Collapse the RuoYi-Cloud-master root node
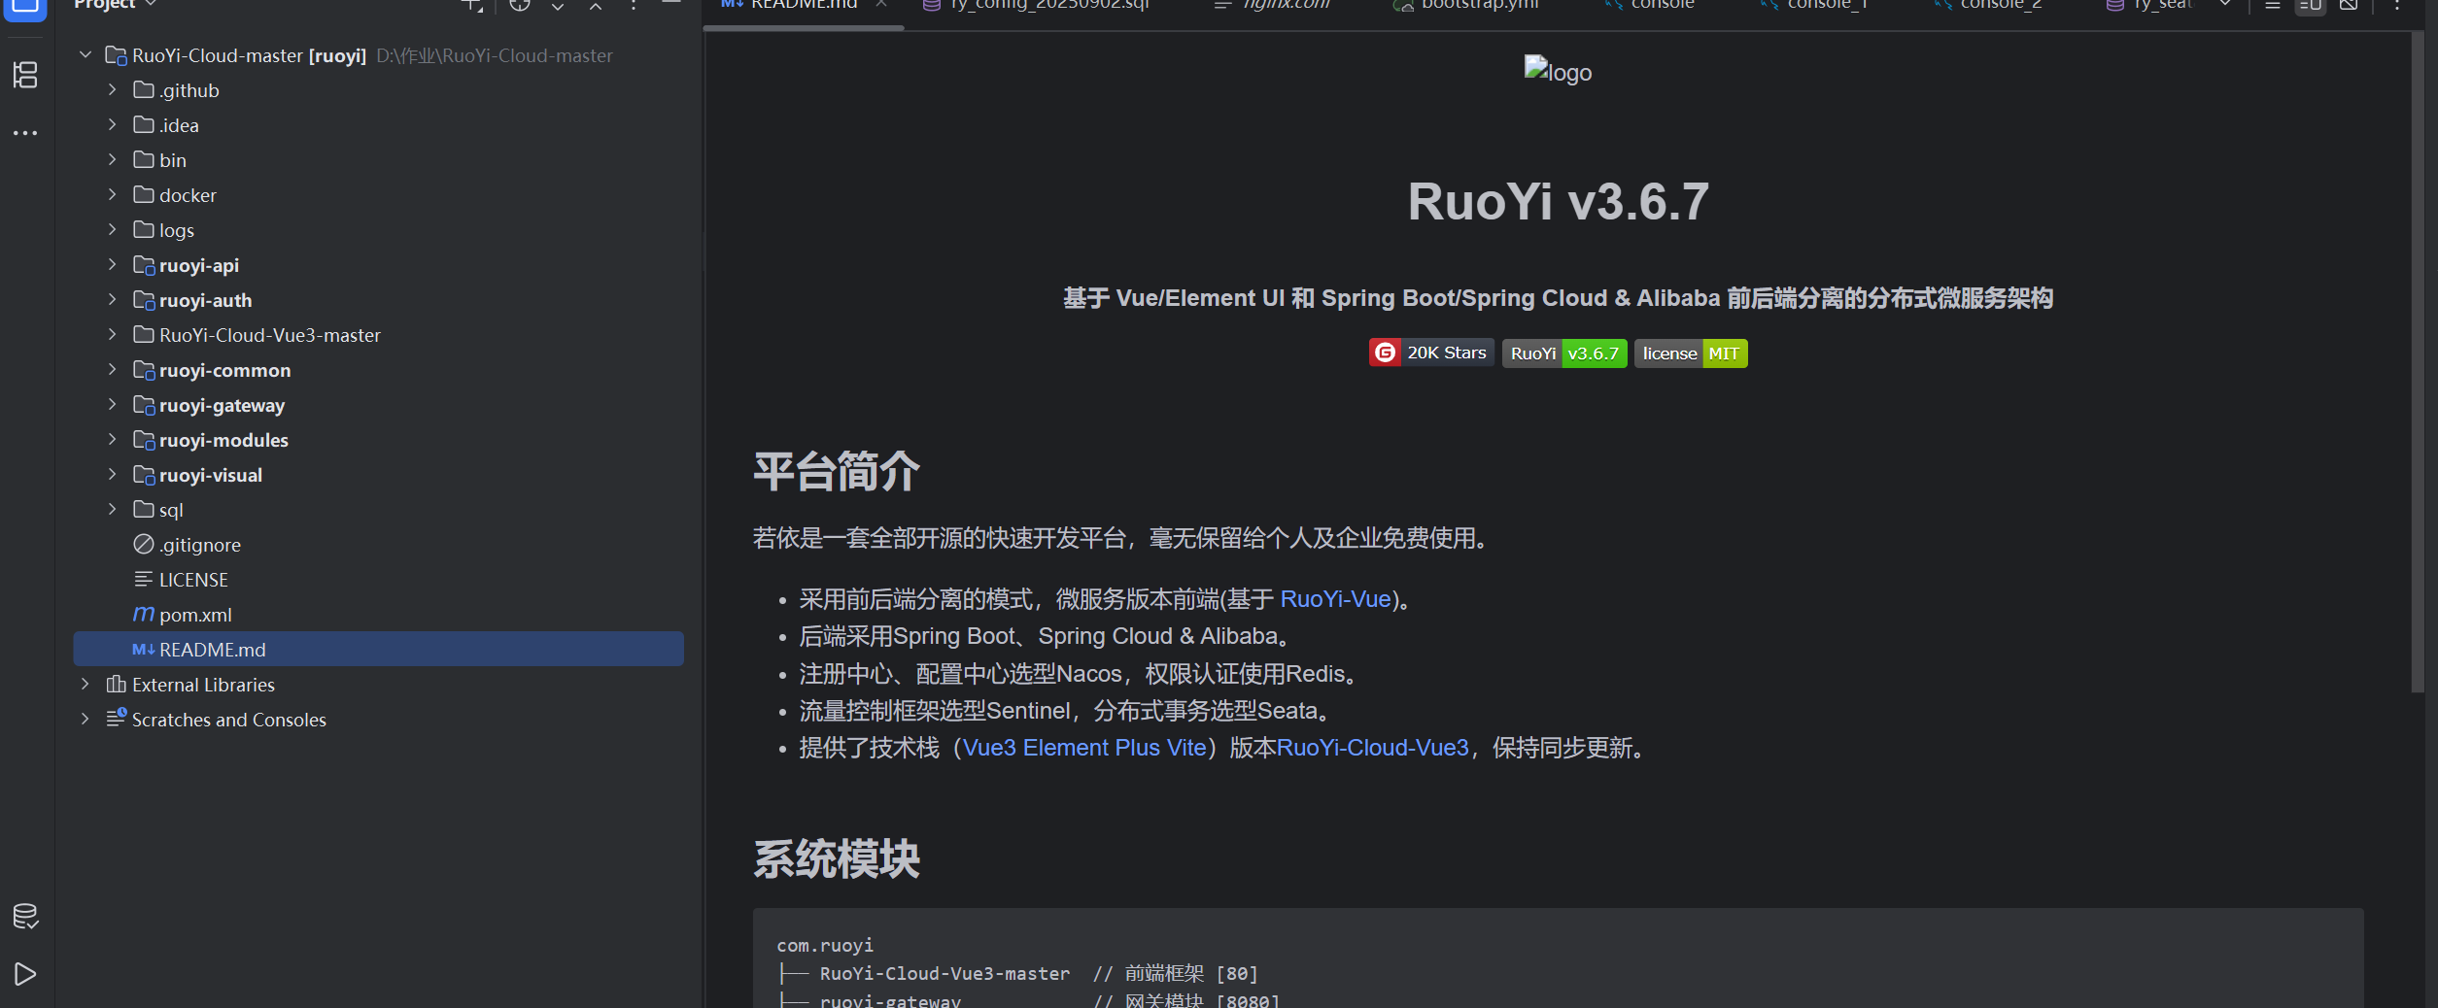The image size is (2438, 1008). tap(86, 55)
